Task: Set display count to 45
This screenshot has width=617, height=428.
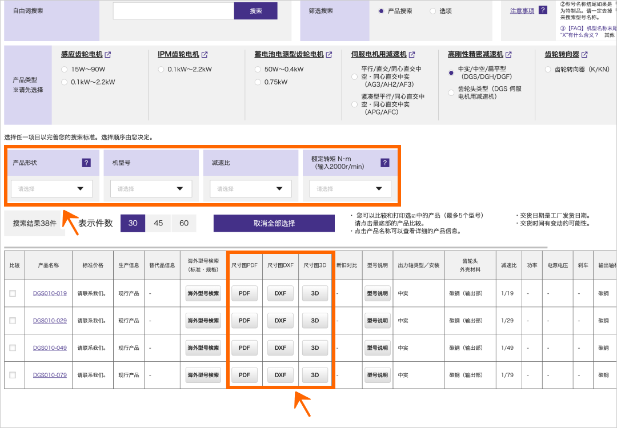Action: pos(158,223)
